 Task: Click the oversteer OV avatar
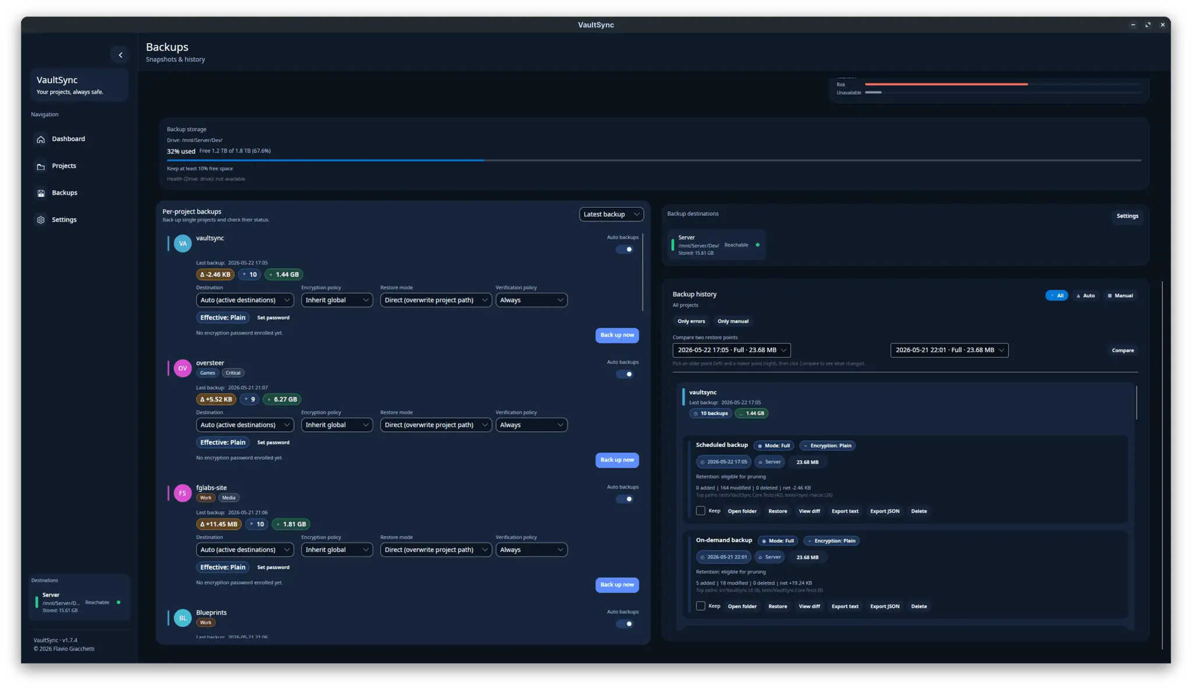(x=183, y=368)
